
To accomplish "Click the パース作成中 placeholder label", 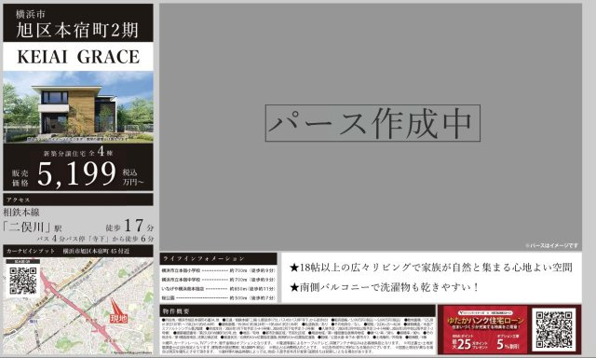I will click(372, 123).
